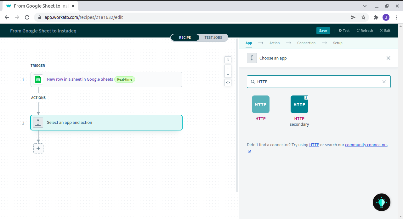Zoom in on the recipe canvas

pyautogui.click(x=228, y=68)
